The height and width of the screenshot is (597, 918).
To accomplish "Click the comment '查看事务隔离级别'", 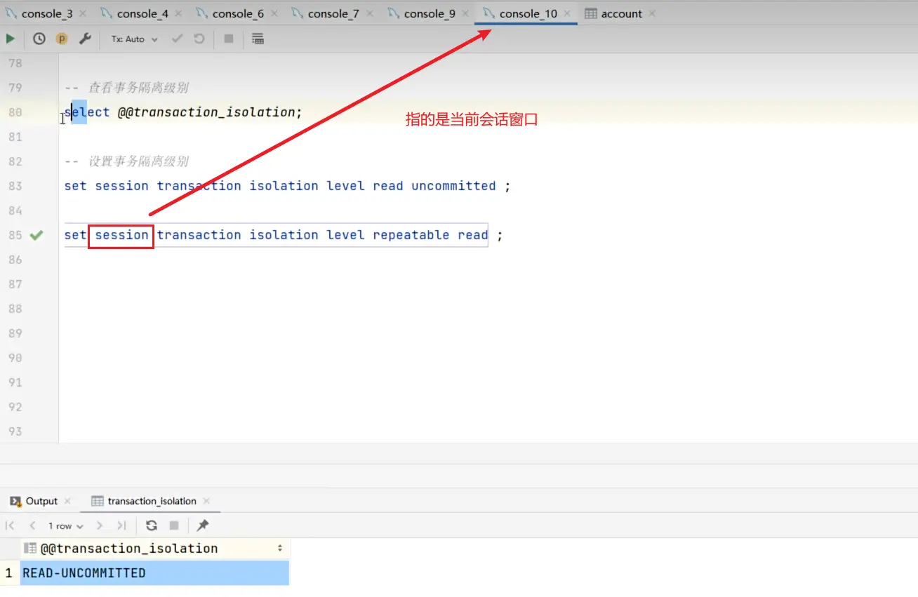I will point(138,88).
